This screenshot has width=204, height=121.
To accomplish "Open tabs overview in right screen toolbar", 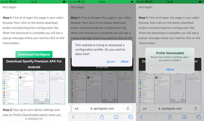I will click(198, 117).
